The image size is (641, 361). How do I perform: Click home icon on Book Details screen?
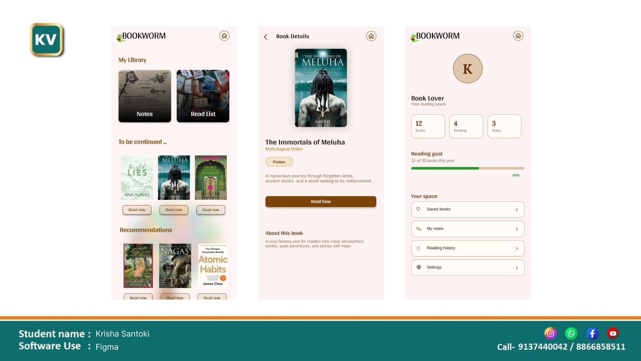click(371, 36)
